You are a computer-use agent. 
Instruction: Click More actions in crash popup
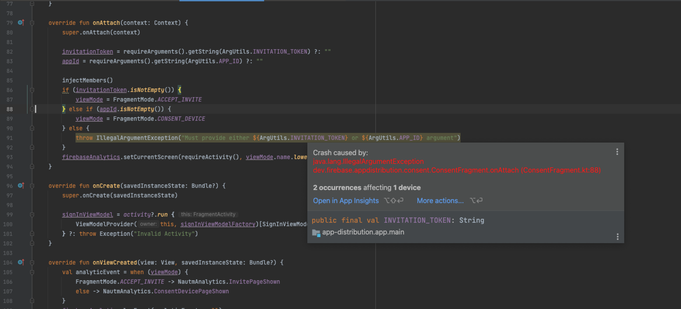pyautogui.click(x=440, y=201)
